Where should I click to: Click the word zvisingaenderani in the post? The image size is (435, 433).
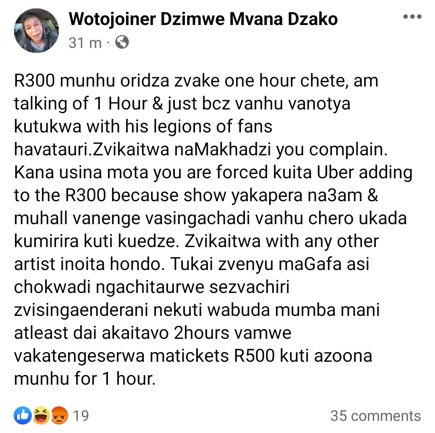pyautogui.click(x=81, y=310)
